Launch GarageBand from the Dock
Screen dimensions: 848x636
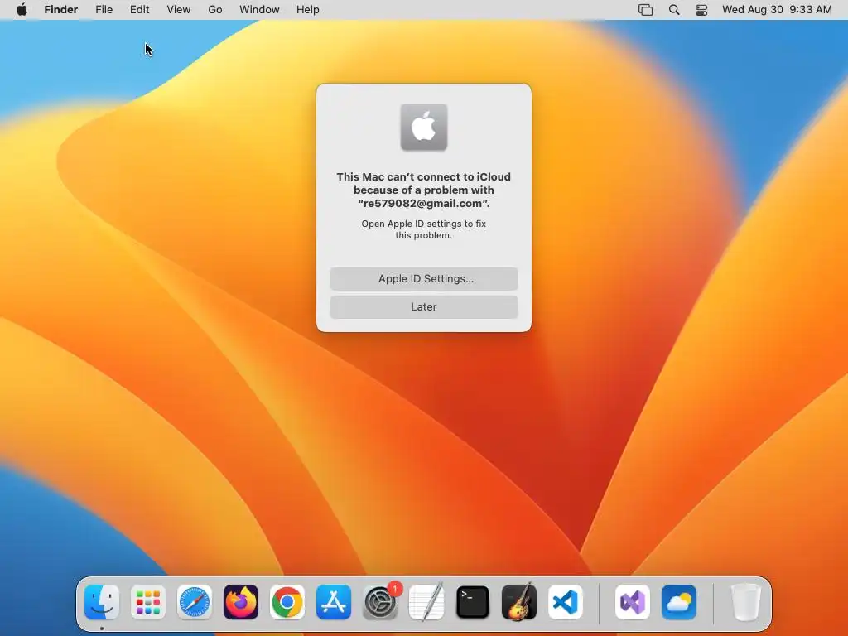(519, 602)
